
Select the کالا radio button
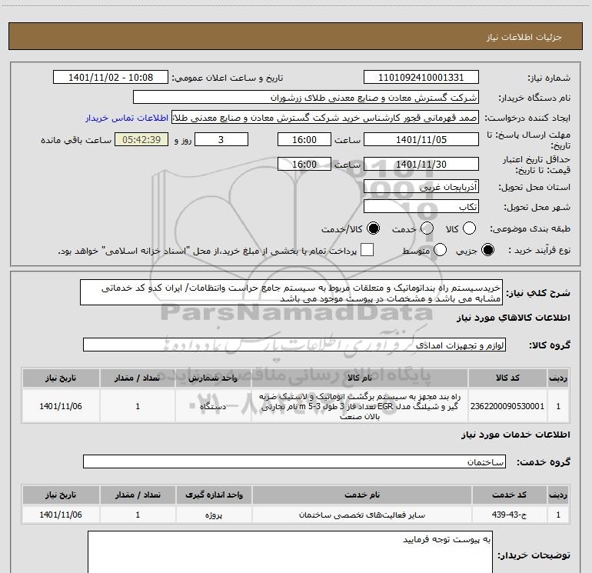tap(469, 228)
